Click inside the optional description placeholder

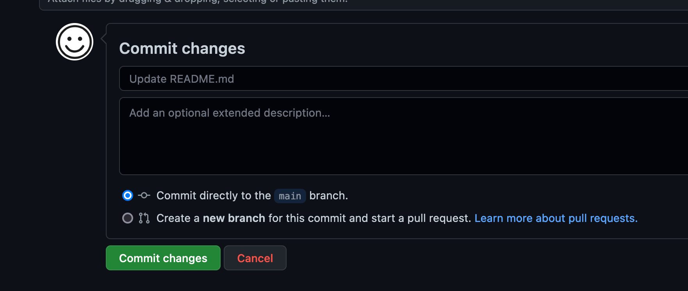pyautogui.click(x=230, y=113)
